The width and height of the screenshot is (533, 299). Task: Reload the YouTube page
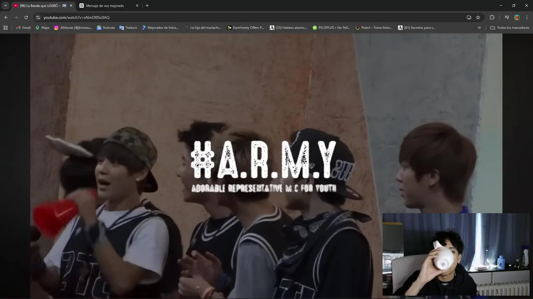pos(26,17)
